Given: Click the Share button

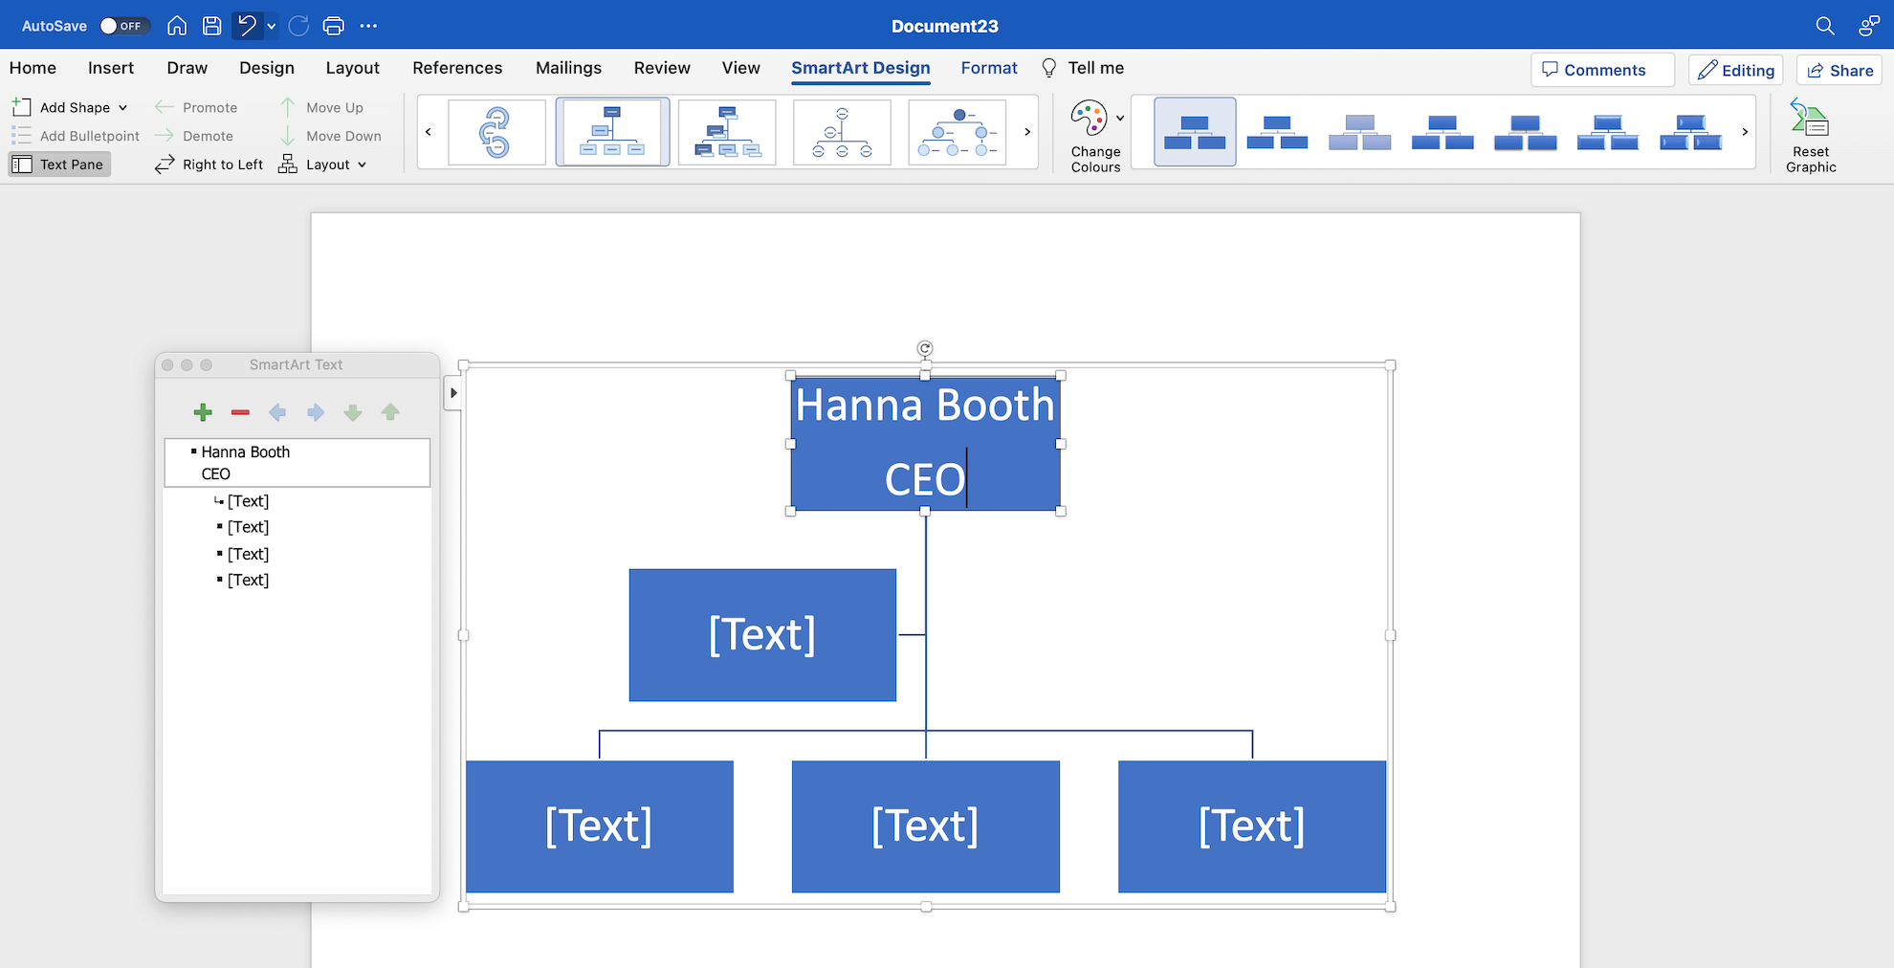Looking at the screenshot, I should coord(1839,70).
